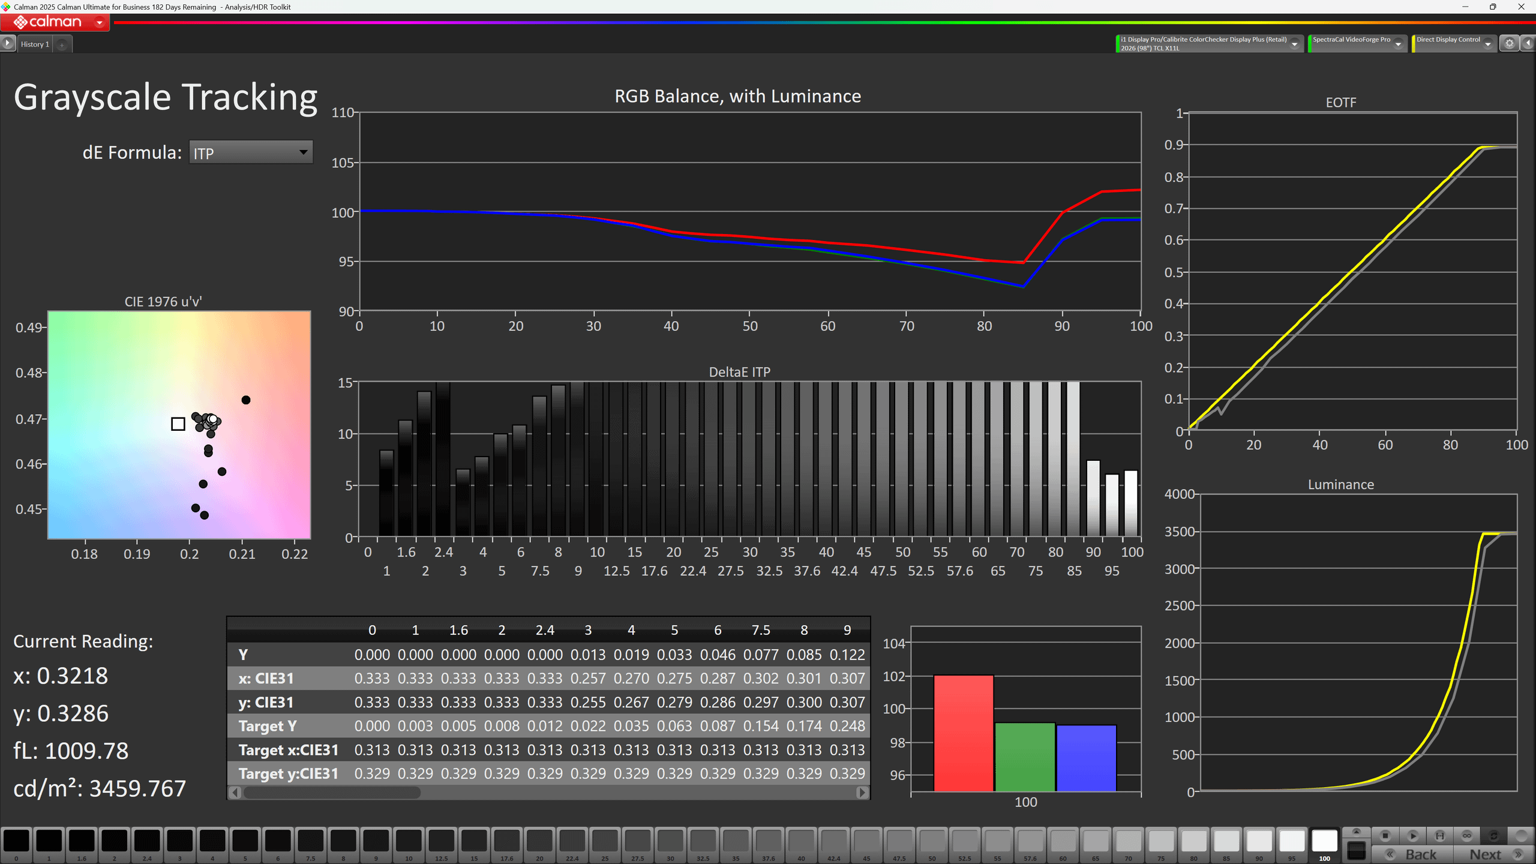Viewport: 1536px width, 864px height.
Task: Open the Direct Display Control dropdown
Action: 1487,44
